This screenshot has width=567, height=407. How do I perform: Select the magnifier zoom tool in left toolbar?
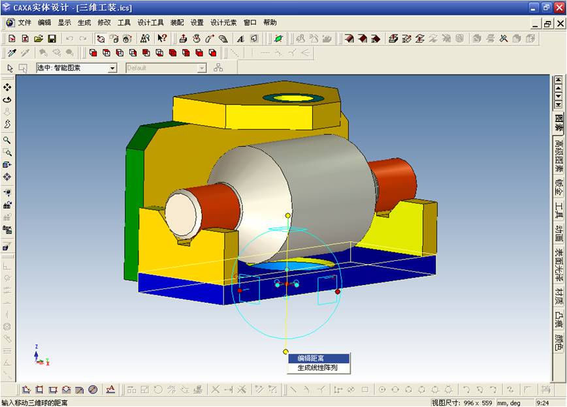tap(7, 140)
